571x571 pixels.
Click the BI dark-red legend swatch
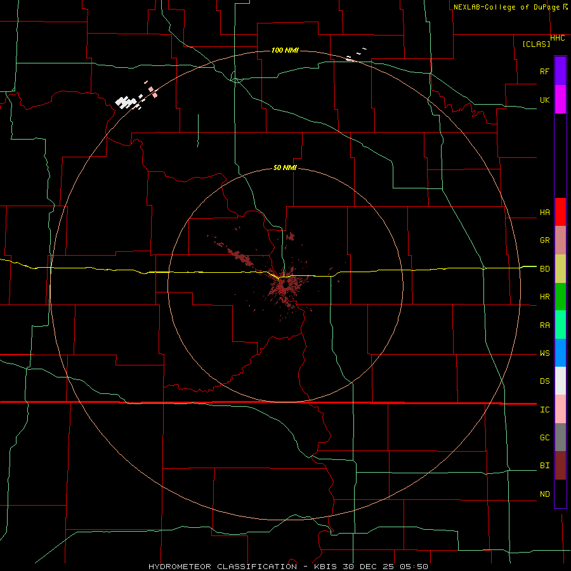(x=560, y=466)
